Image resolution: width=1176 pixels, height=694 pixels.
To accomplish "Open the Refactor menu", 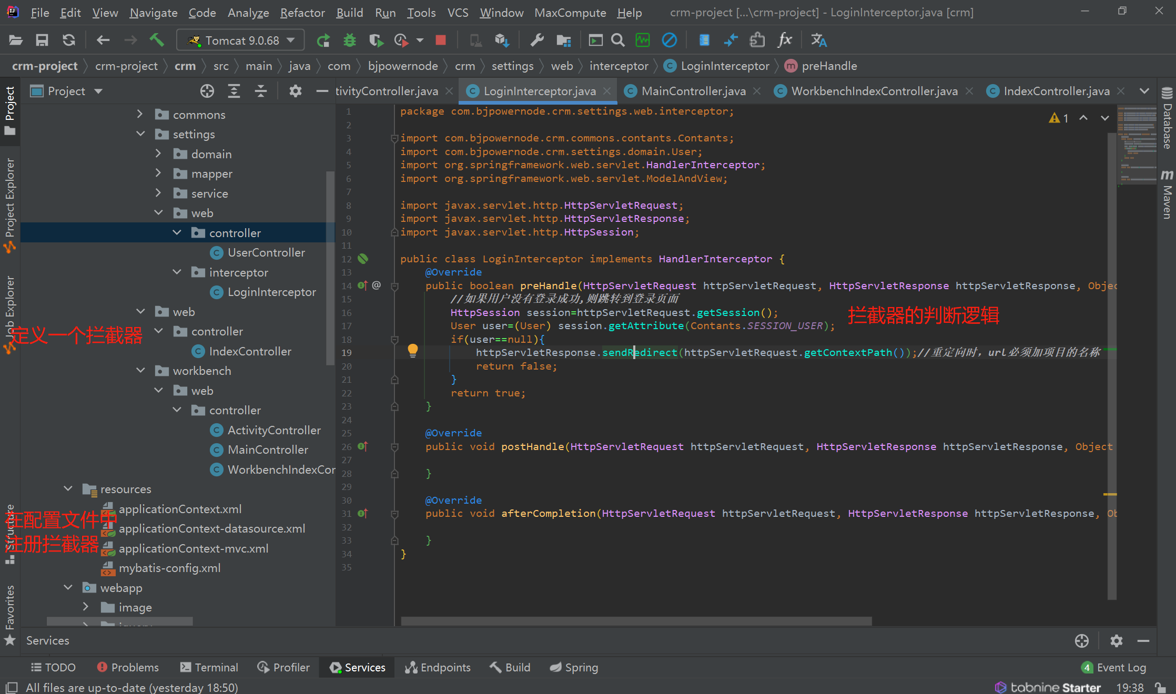I will click(302, 13).
